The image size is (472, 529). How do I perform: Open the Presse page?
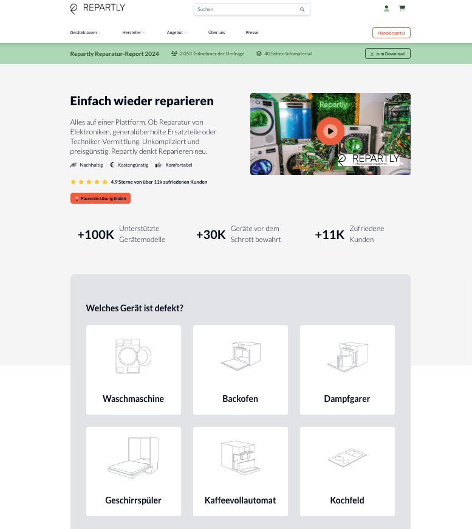[x=252, y=33]
